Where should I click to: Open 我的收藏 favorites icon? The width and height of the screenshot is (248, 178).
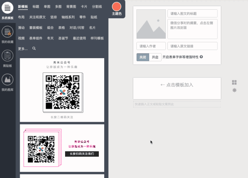pyautogui.click(x=7, y=32)
